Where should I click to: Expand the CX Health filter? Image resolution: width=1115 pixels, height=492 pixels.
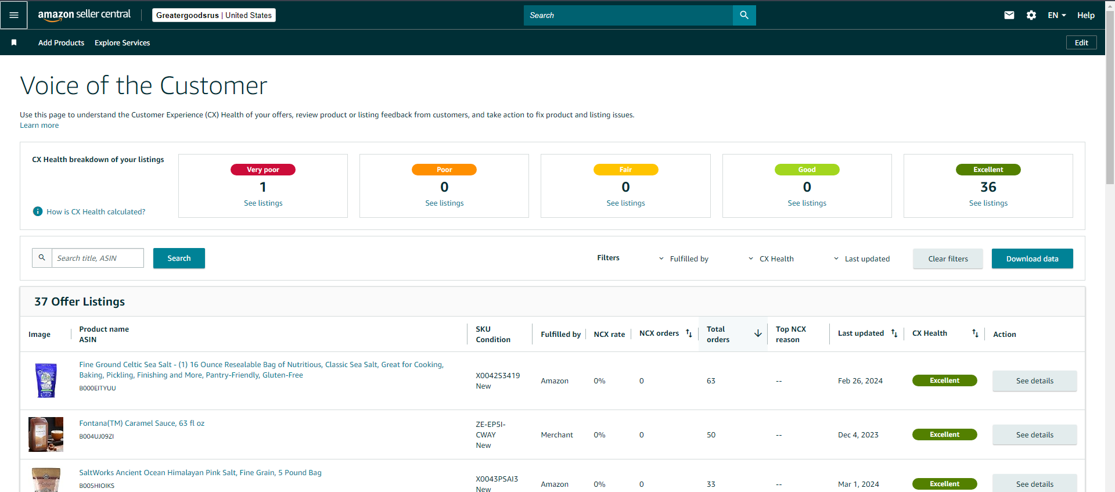pos(771,259)
